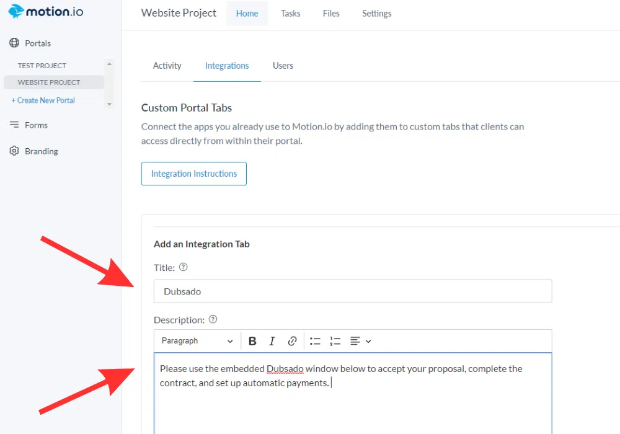This screenshot has width=620, height=434.
Task: Click the Title input field with Dubsado
Action: click(x=352, y=291)
